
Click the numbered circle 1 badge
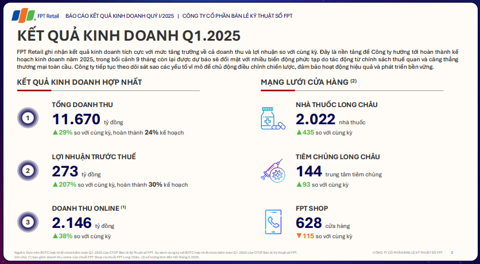(28, 118)
